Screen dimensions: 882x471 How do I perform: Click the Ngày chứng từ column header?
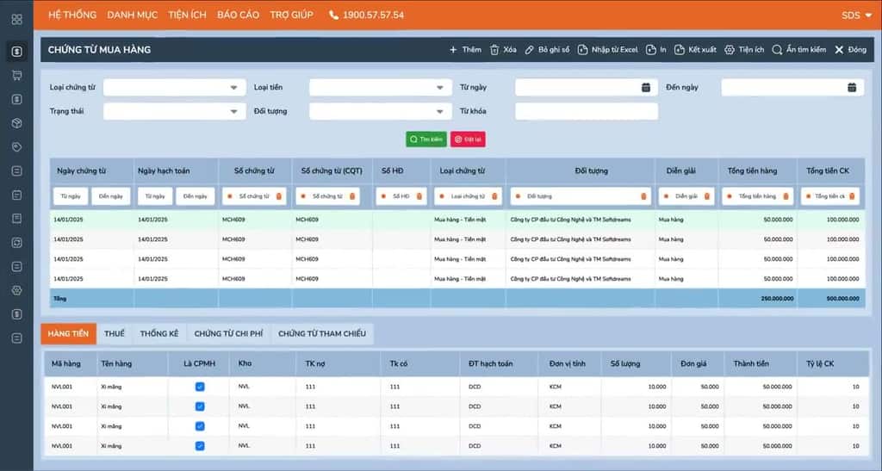pyautogui.click(x=82, y=170)
